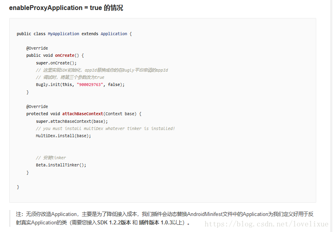333x232 pixels.
Task: Click the "@Override" above attachBaseContext
Action: (37, 107)
